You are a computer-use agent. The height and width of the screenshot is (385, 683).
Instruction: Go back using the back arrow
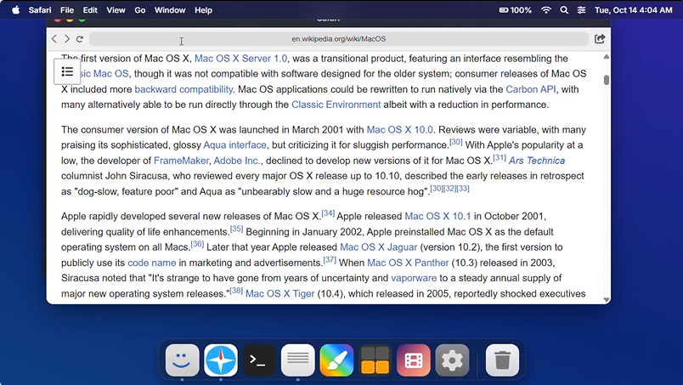pos(54,39)
